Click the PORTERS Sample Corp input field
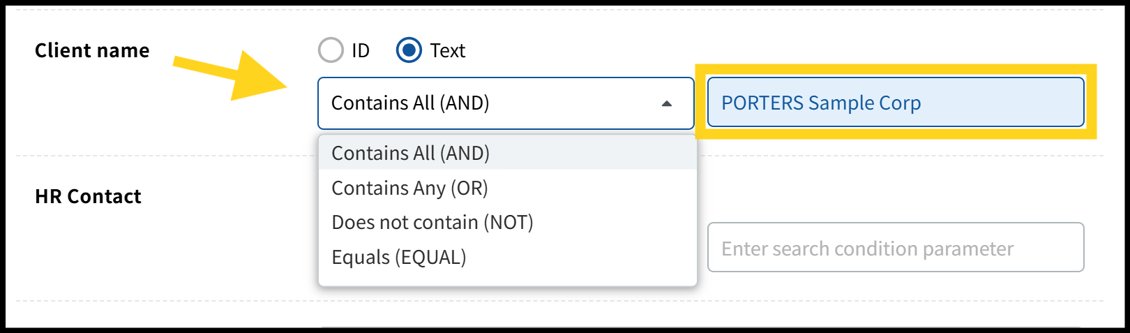The image size is (1130, 333). pyautogui.click(x=990, y=103)
